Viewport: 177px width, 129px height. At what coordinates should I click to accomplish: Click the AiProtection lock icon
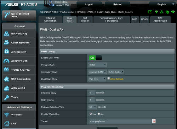tap(6, 52)
